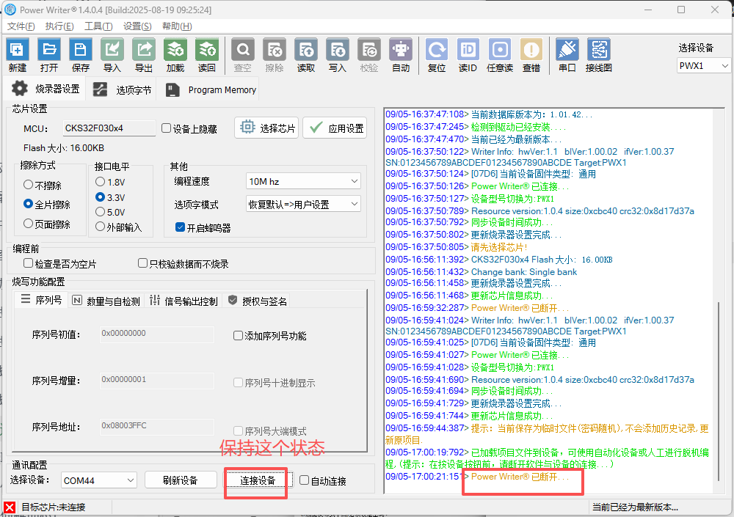Open the 设置(S) menu

coord(137,26)
